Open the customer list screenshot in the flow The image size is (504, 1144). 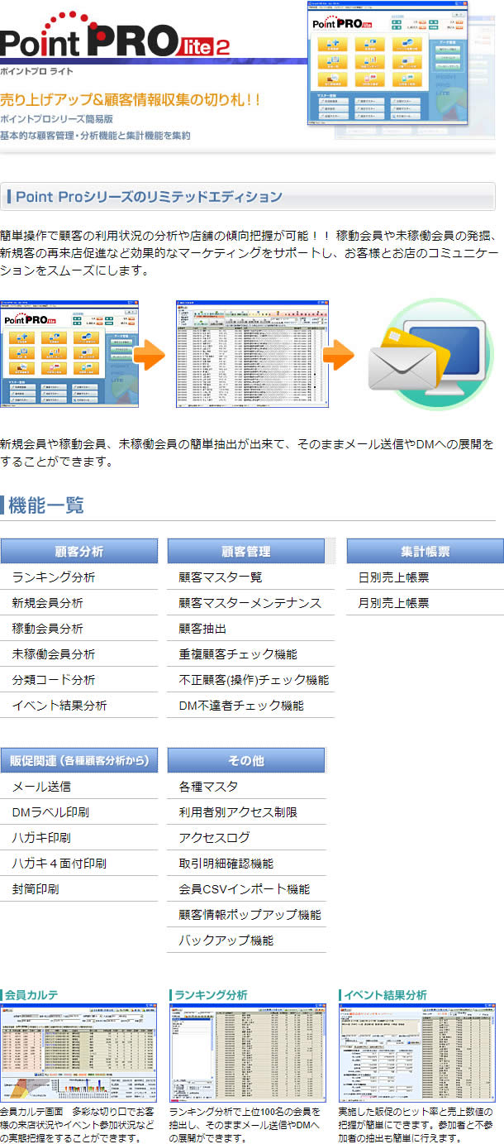click(x=252, y=355)
